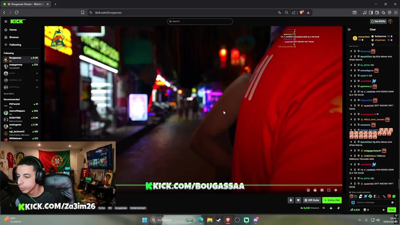Click the chat identity badge icon

(353, 202)
